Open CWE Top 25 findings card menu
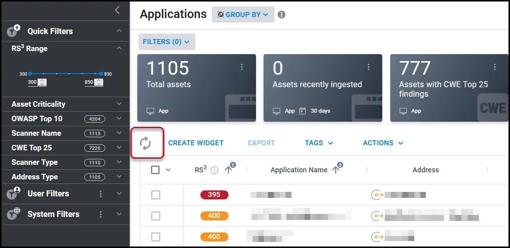 click(494, 67)
